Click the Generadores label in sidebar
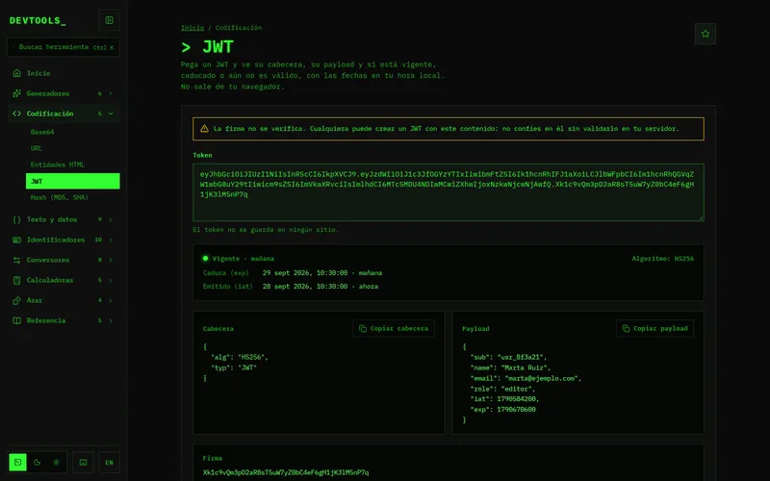This screenshot has width=770, height=481. click(47, 93)
